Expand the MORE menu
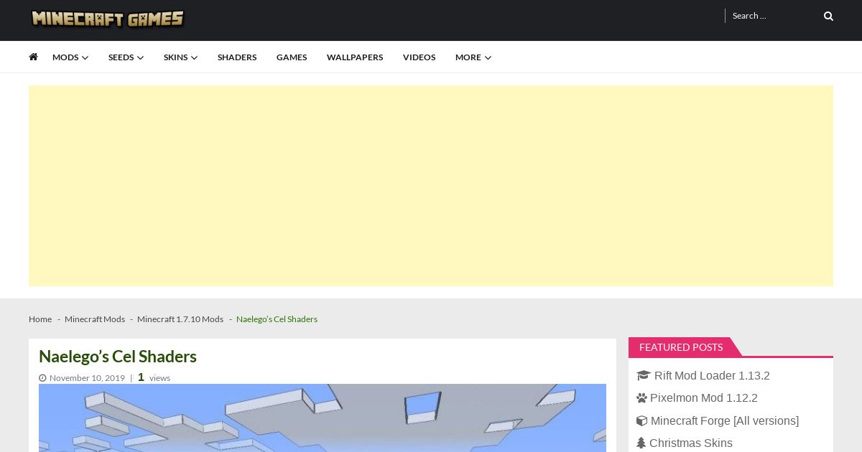Image resolution: width=862 pixels, height=452 pixels. [473, 57]
